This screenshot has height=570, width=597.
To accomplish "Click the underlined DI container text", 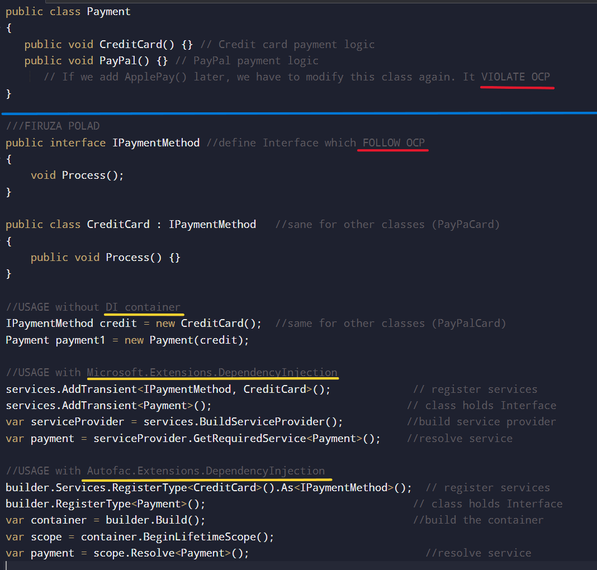I will tap(143, 307).
